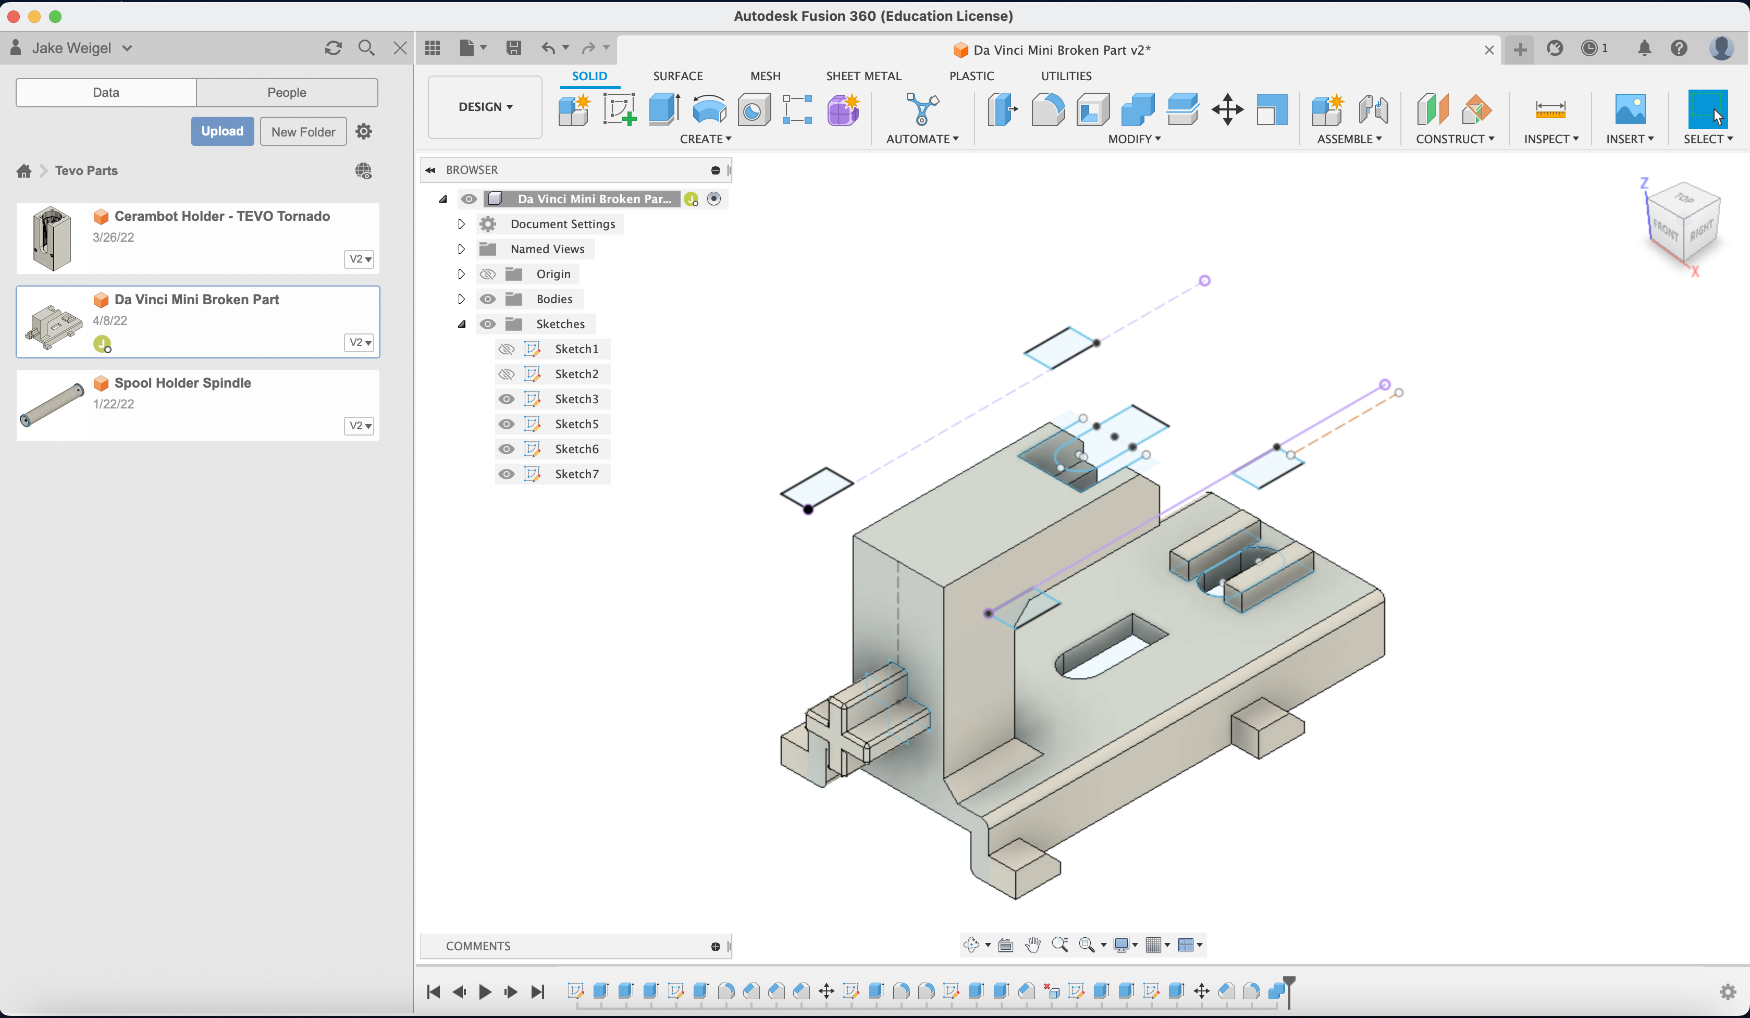Viewport: 1750px width, 1018px height.
Task: Expand the Named Views node
Action: click(x=461, y=249)
